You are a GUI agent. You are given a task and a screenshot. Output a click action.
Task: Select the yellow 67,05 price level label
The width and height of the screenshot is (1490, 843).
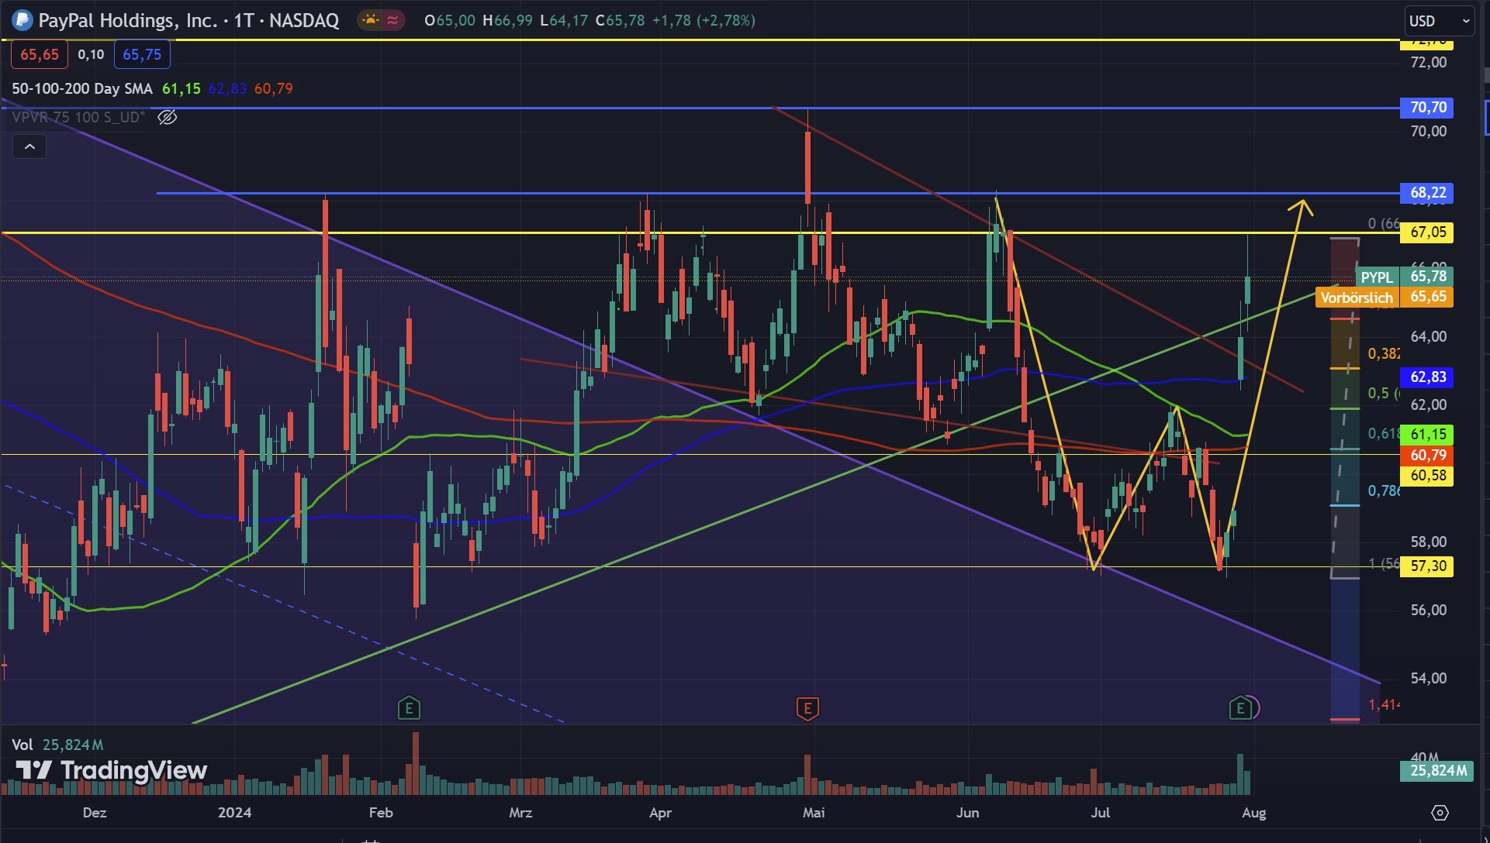pyautogui.click(x=1427, y=232)
